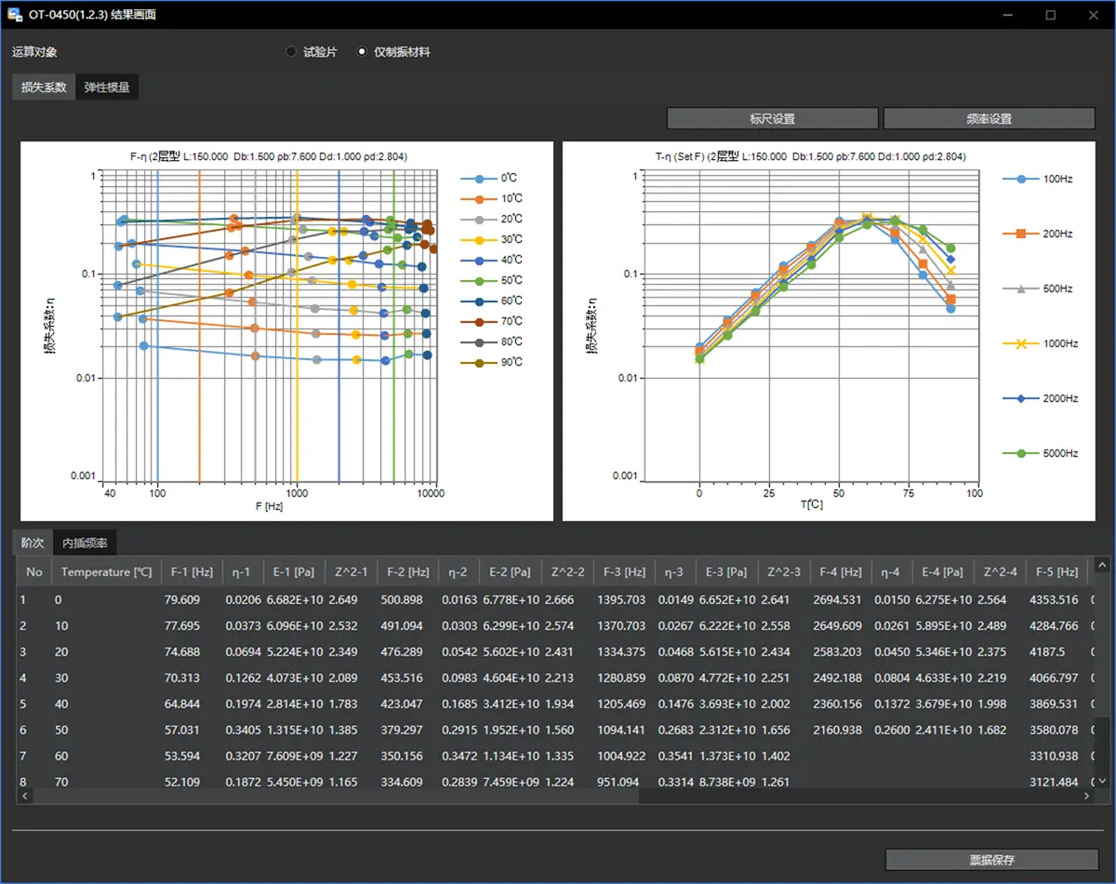Click the 20℃ legend marker
1116x884 pixels.
tap(479, 219)
